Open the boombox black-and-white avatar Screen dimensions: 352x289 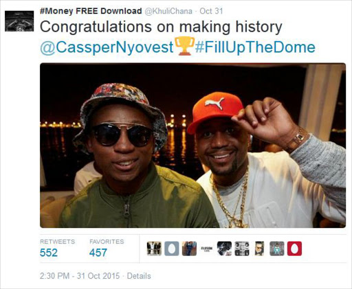tap(242, 248)
